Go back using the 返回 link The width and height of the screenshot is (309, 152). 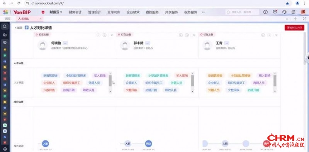click(x=19, y=28)
